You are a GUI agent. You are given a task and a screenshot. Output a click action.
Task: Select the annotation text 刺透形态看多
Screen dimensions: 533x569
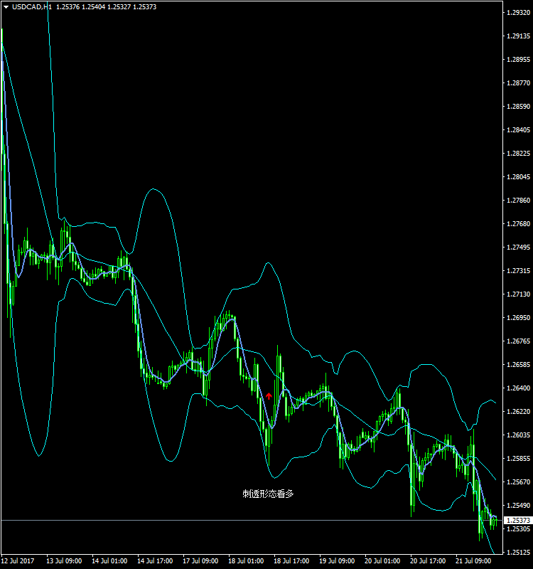(268, 494)
